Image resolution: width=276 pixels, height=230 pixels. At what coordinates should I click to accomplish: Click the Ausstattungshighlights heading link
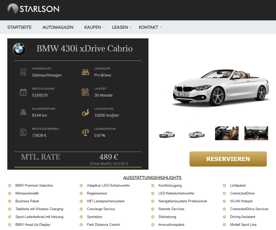coord(152,178)
